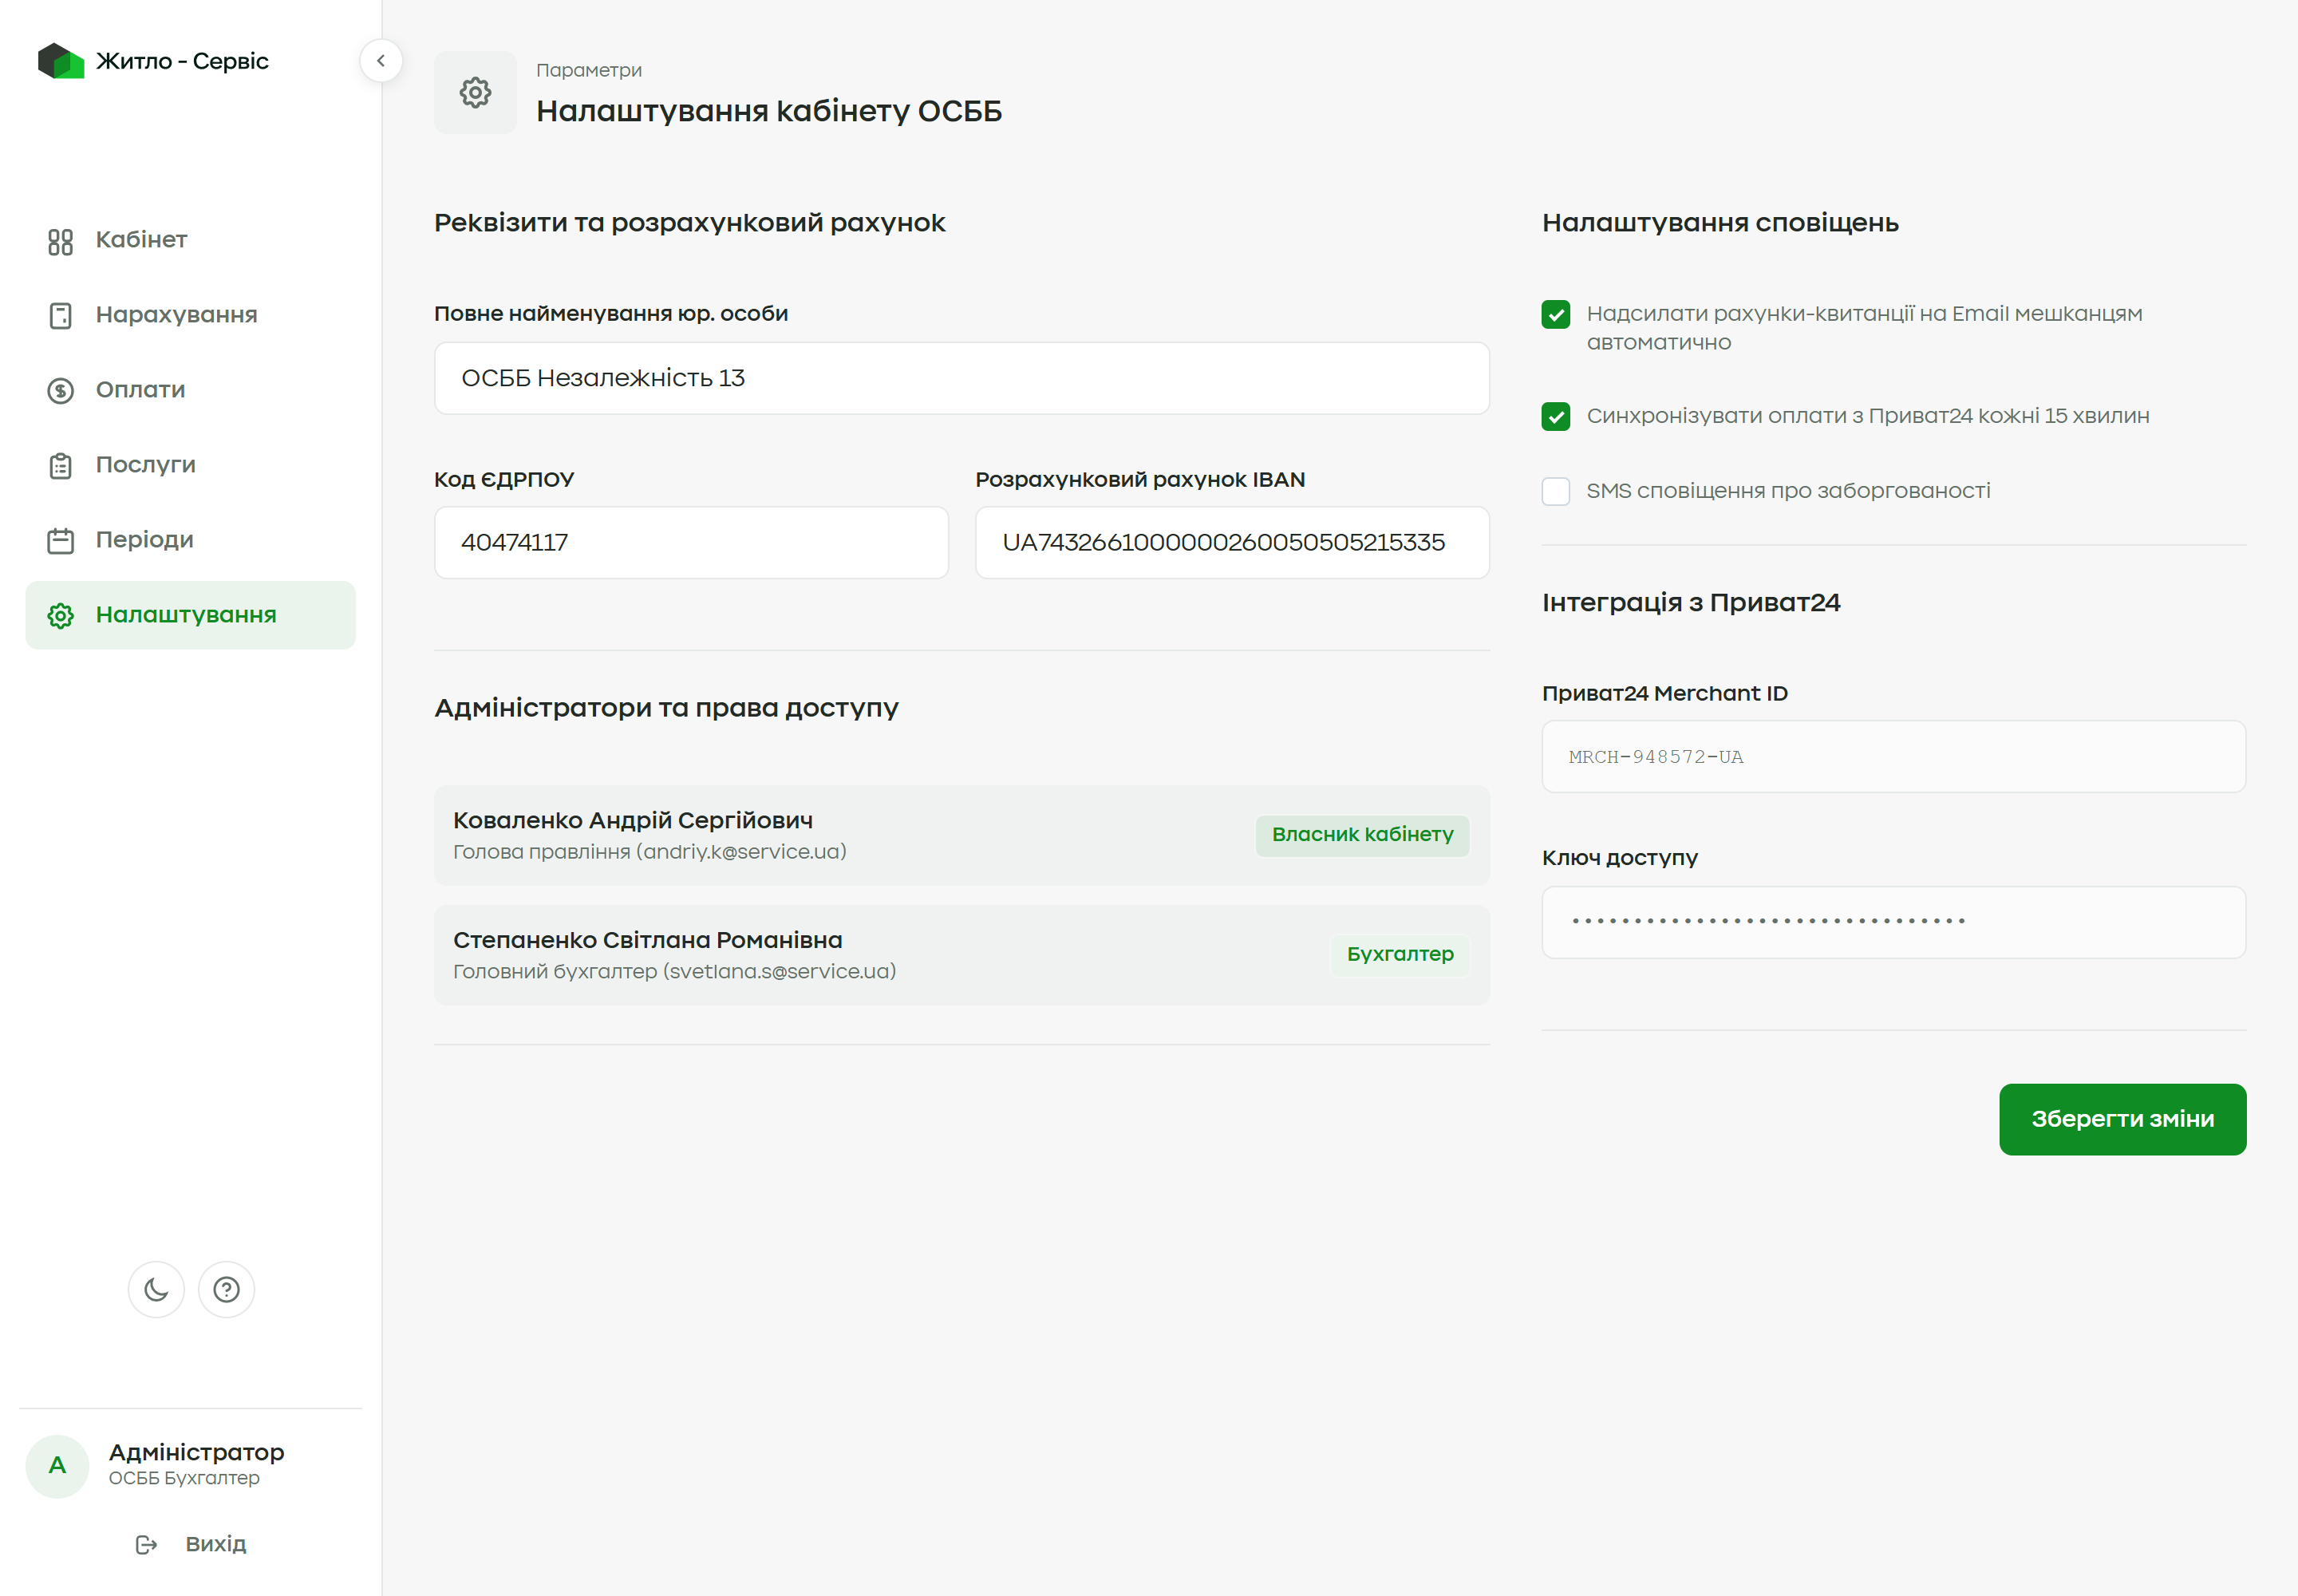Click the Власник кабінету badge
Viewport: 2298px width, 1596px height.
tap(1362, 835)
